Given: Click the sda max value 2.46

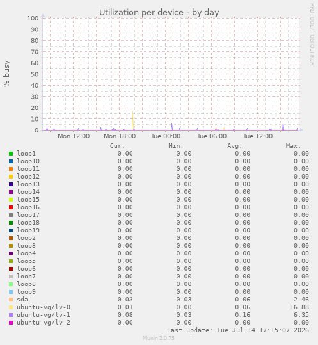Looking at the screenshot, I should [x=301, y=300].
